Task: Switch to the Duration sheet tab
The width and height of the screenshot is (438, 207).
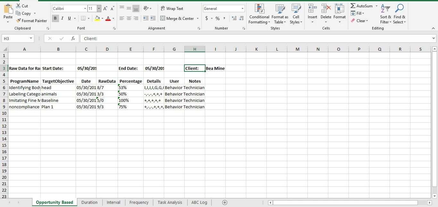Action: point(89,202)
